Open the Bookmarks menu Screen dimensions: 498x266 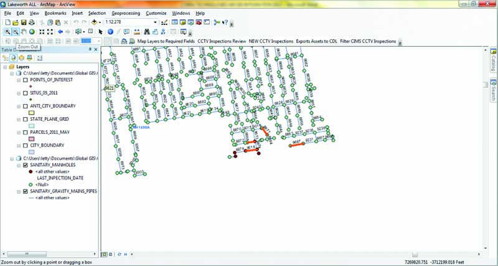[x=55, y=13]
